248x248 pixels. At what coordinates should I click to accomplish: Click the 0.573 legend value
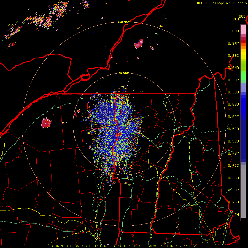click(x=233, y=129)
